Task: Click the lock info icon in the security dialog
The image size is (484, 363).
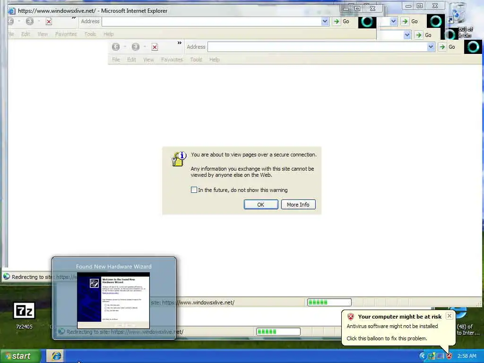Action: point(179,159)
